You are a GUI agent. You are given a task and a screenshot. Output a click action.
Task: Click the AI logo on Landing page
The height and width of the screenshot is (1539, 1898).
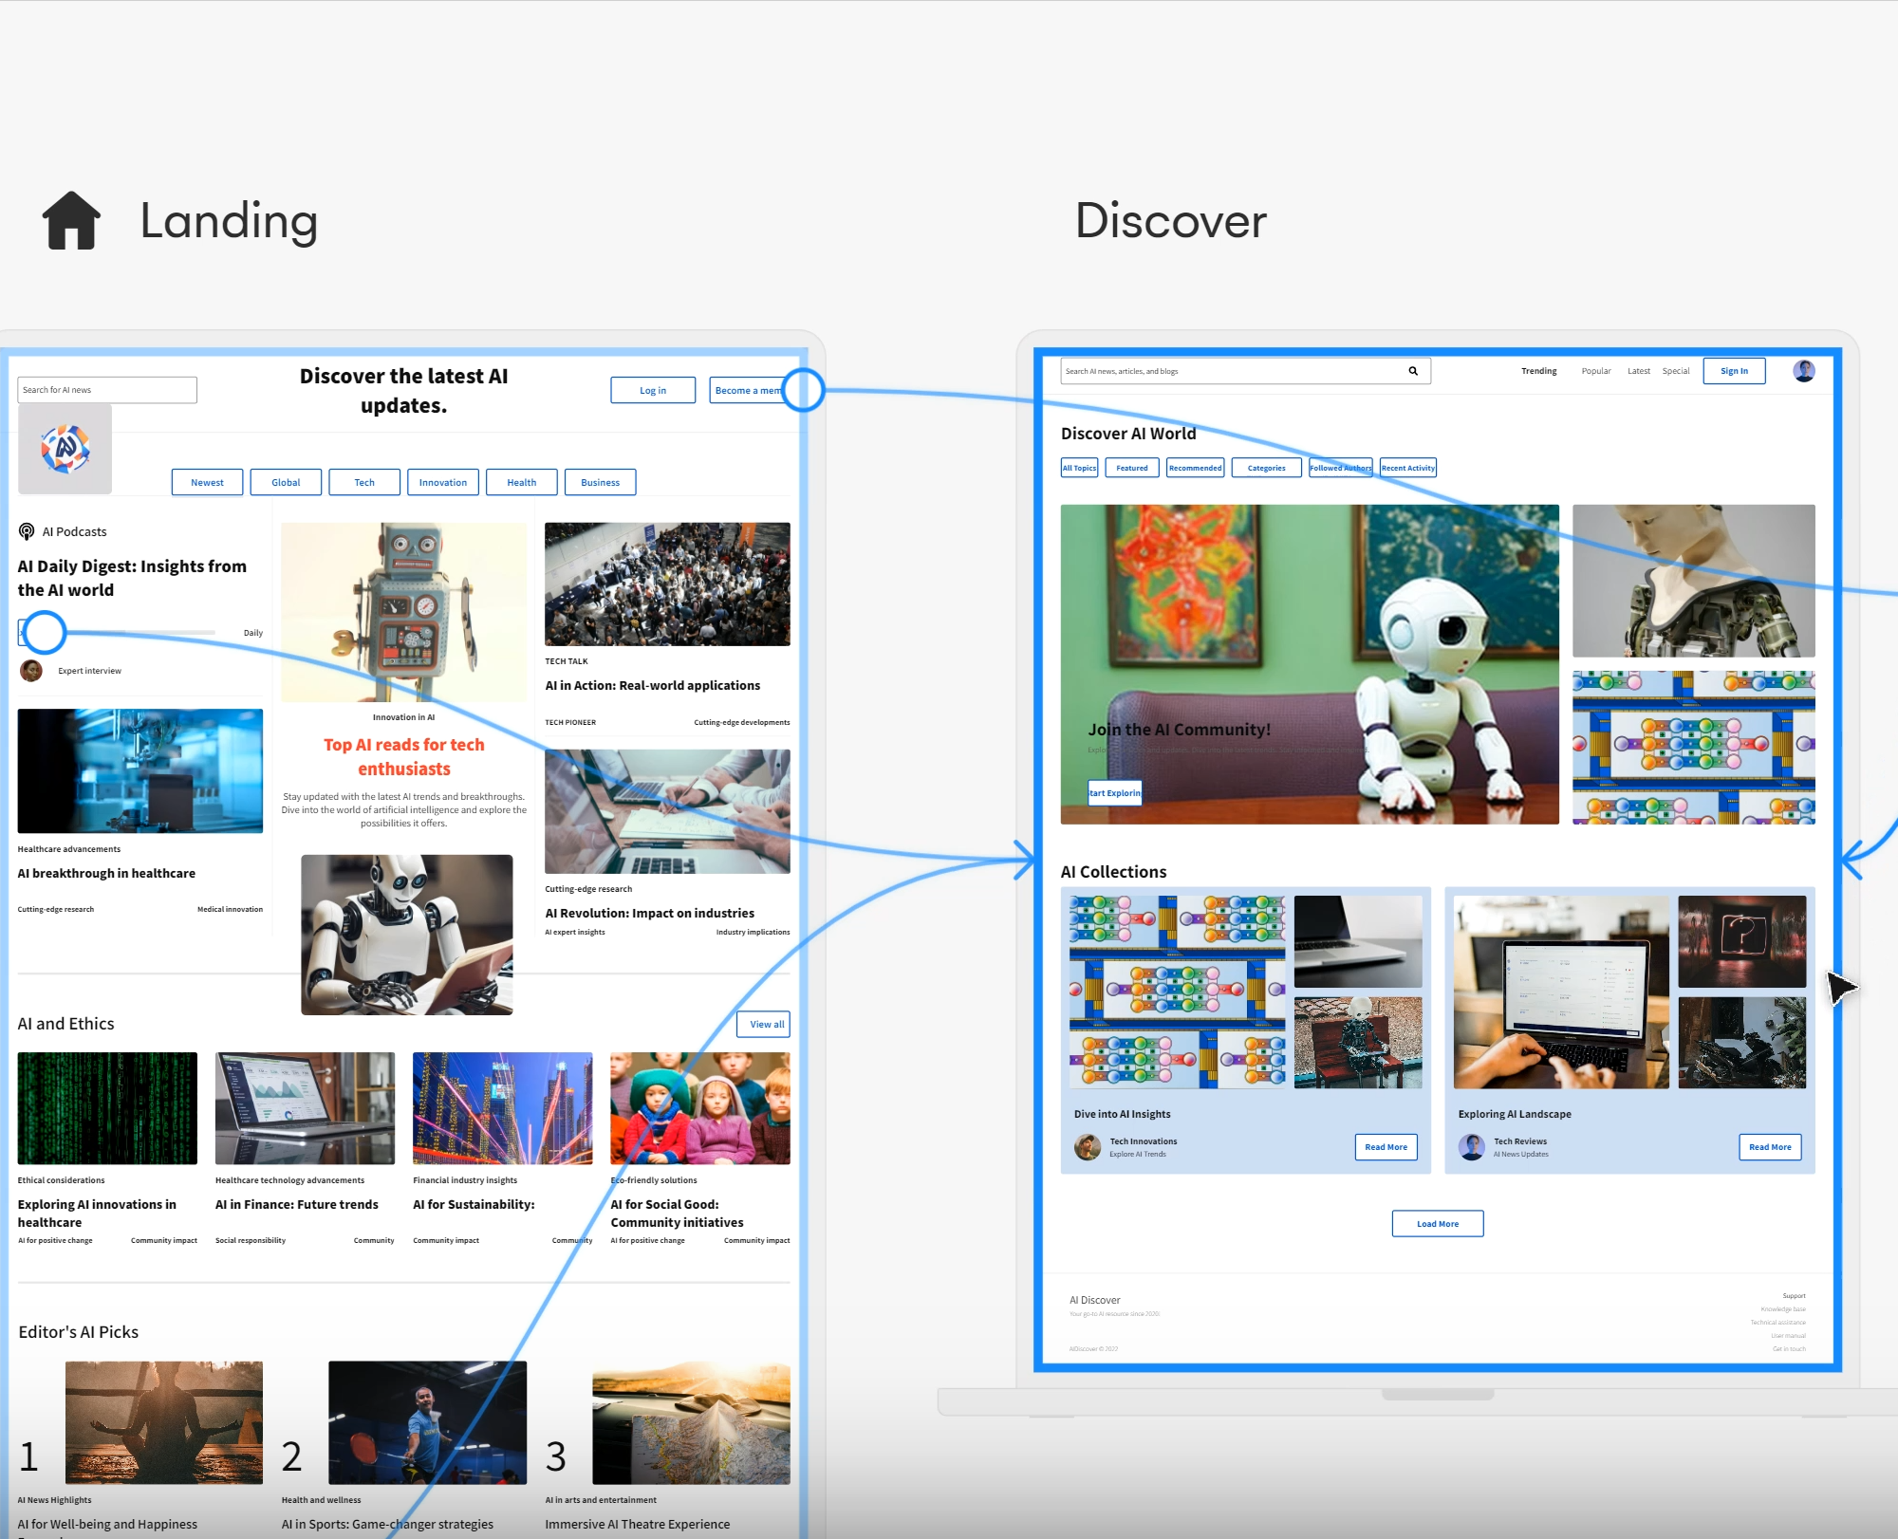65,449
